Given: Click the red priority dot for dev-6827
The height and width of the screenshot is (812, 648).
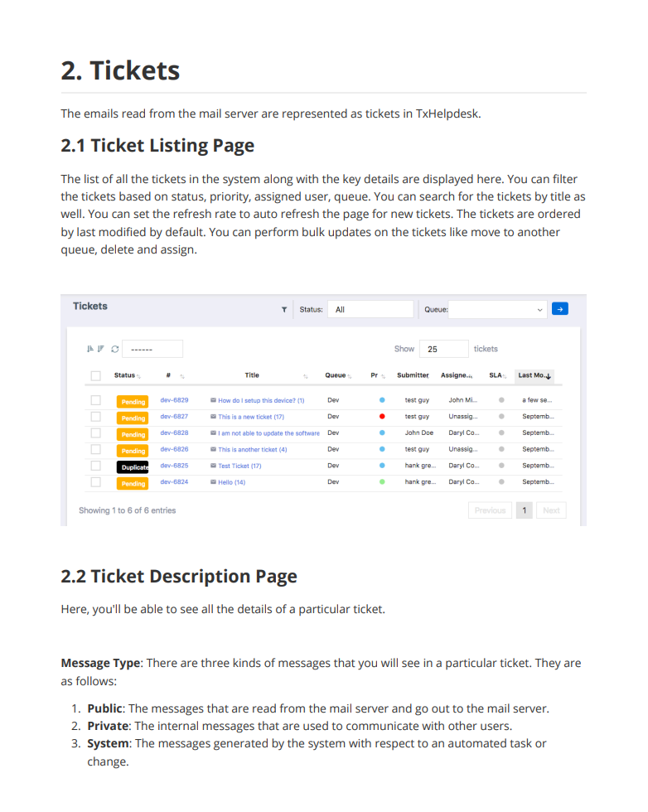Looking at the screenshot, I should pyautogui.click(x=382, y=416).
